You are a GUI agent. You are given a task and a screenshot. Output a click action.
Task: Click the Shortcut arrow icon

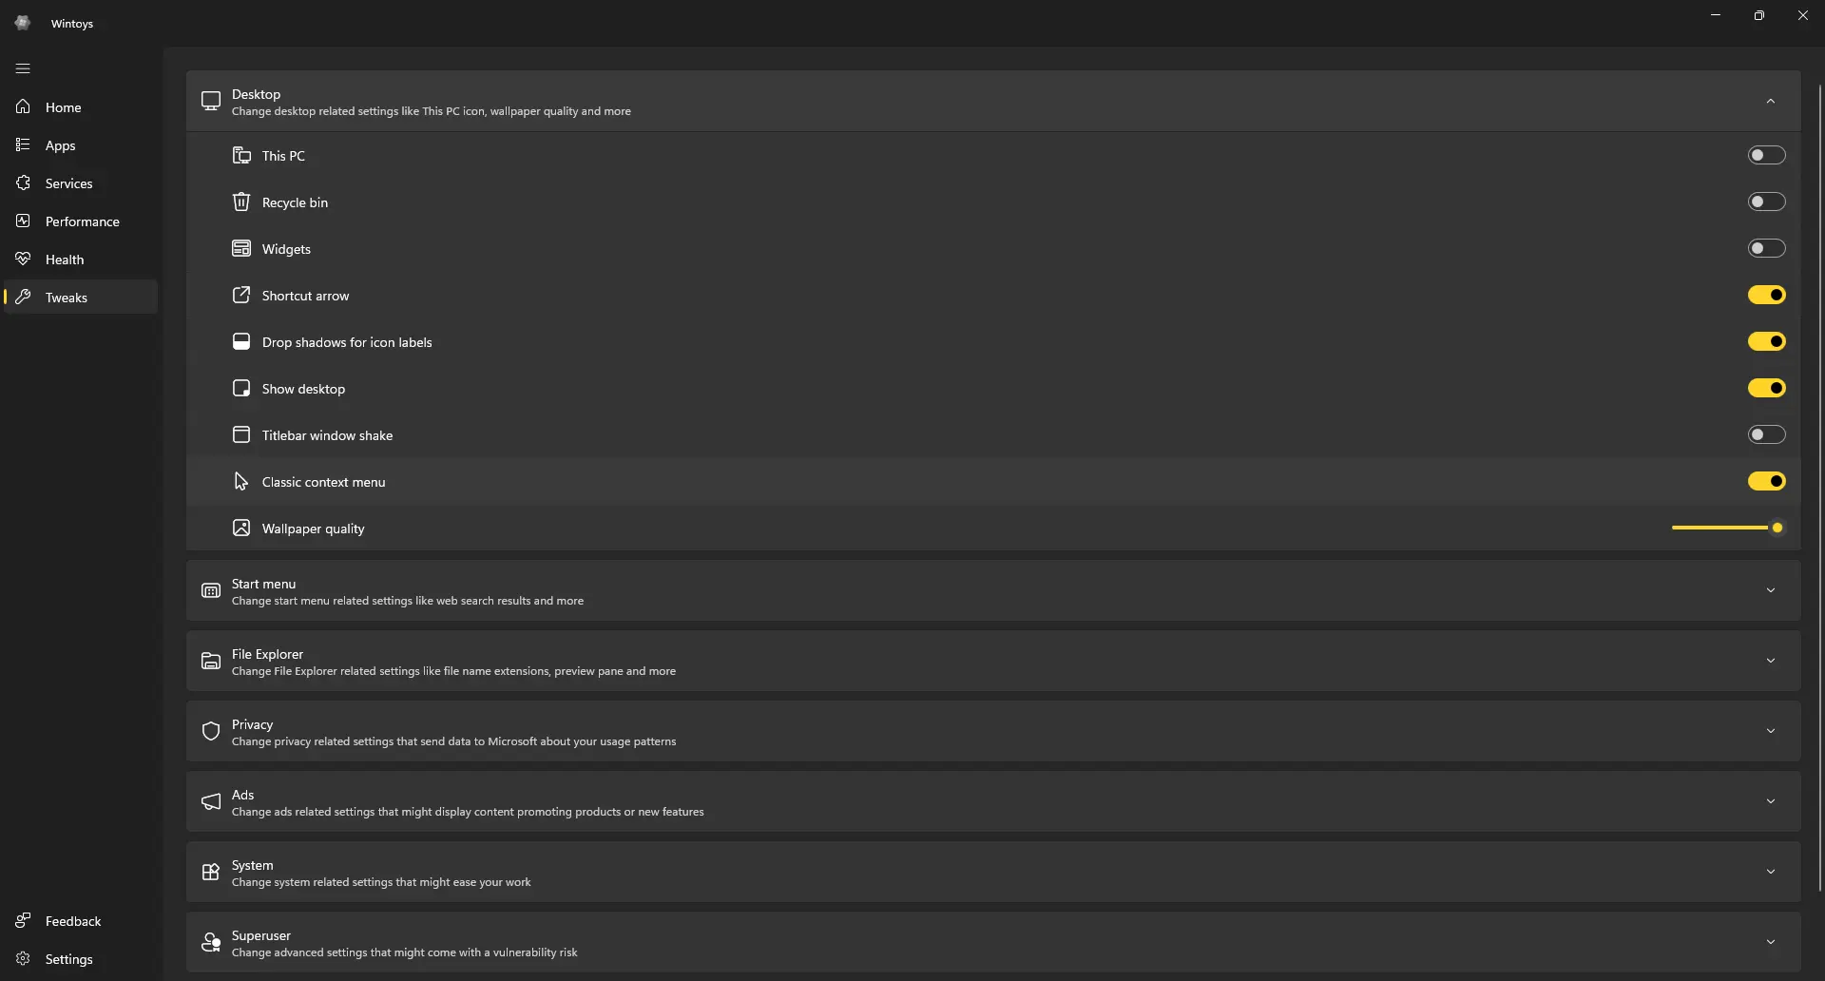click(x=241, y=295)
